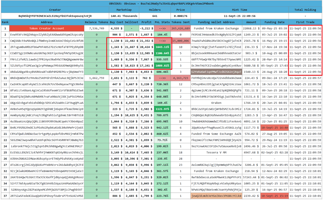
Task: Click the title text 'OBVIOUS: Obvious - Buu7ai3Na...bonk'
Action: click(161, 3)
